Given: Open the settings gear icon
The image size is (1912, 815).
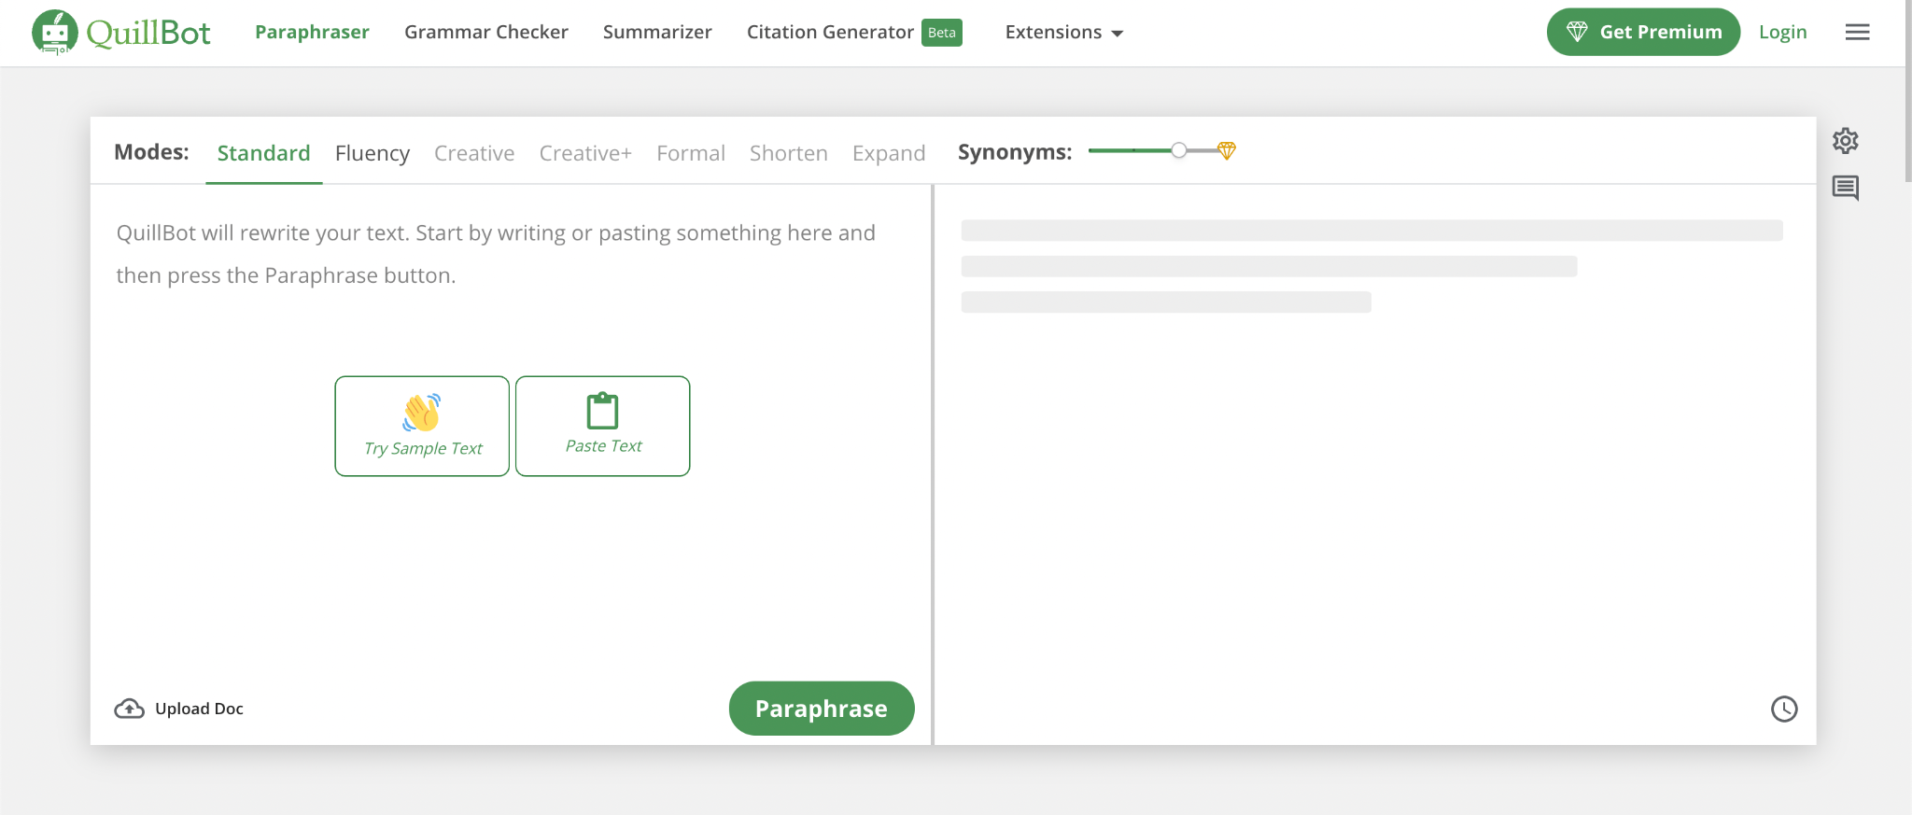Looking at the screenshot, I should pyautogui.click(x=1845, y=141).
